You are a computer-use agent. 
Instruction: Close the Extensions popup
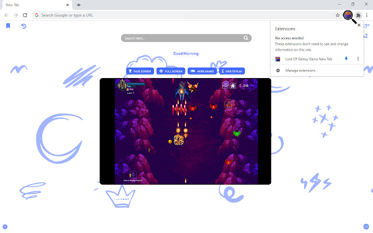click(359, 25)
